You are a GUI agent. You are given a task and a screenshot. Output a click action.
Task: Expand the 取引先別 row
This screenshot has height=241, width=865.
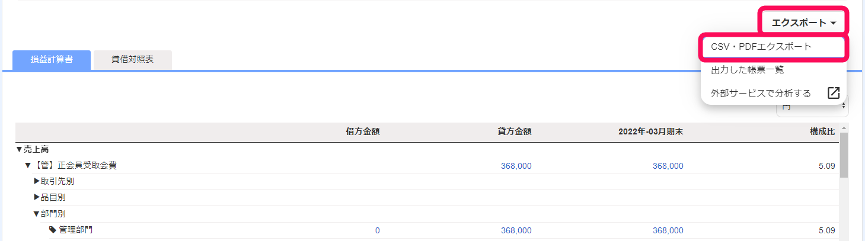point(37,181)
